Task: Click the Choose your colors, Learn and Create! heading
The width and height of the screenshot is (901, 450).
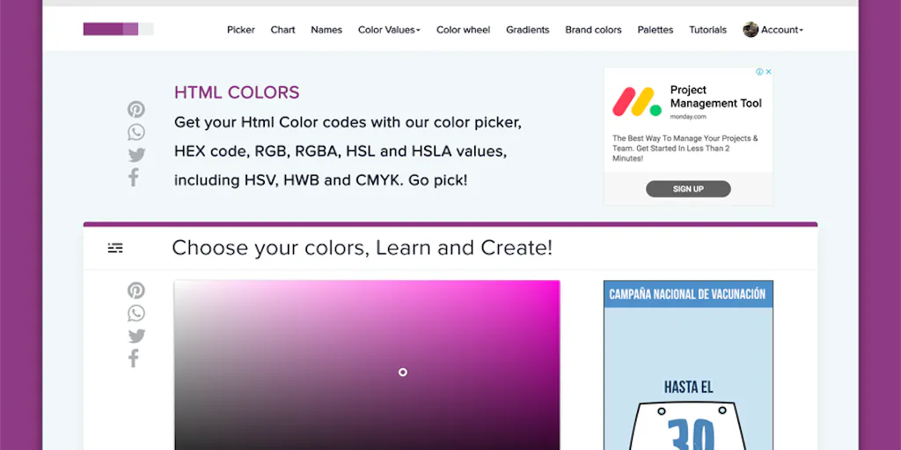Action: (x=362, y=248)
